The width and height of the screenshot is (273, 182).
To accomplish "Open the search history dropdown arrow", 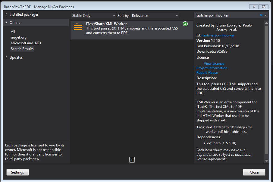I will point(265,14).
